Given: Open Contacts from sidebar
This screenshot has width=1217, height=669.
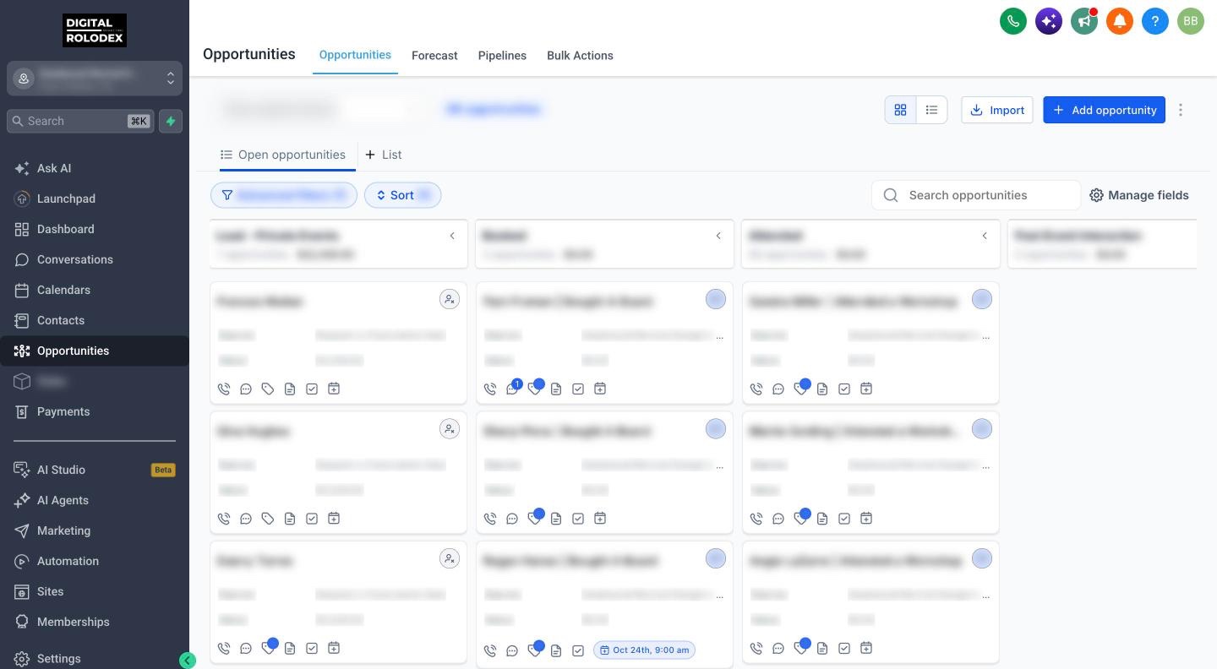Looking at the screenshot, I should click(x=95, y=320).
